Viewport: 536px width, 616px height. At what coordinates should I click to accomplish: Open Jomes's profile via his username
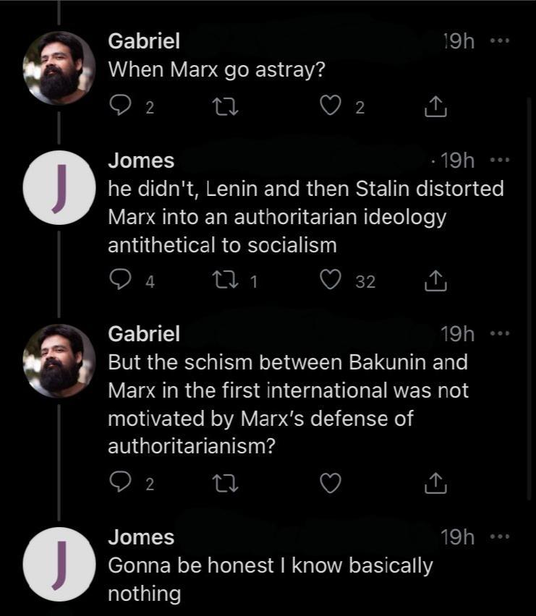(140, 161)
